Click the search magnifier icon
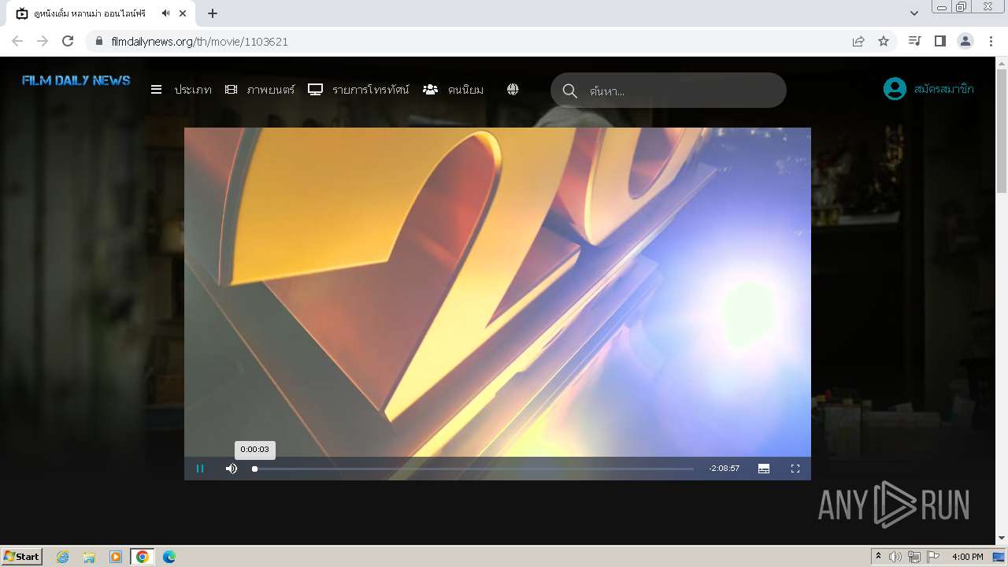 (570, 91)
